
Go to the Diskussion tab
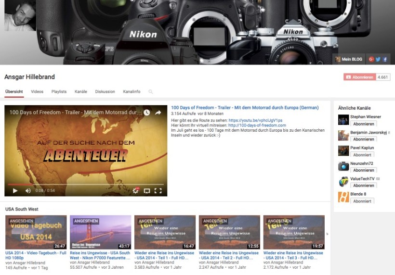(105, 92)
